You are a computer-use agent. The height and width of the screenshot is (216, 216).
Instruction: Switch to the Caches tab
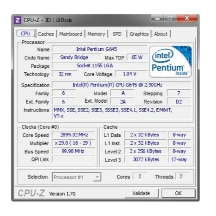pos(46,34)
